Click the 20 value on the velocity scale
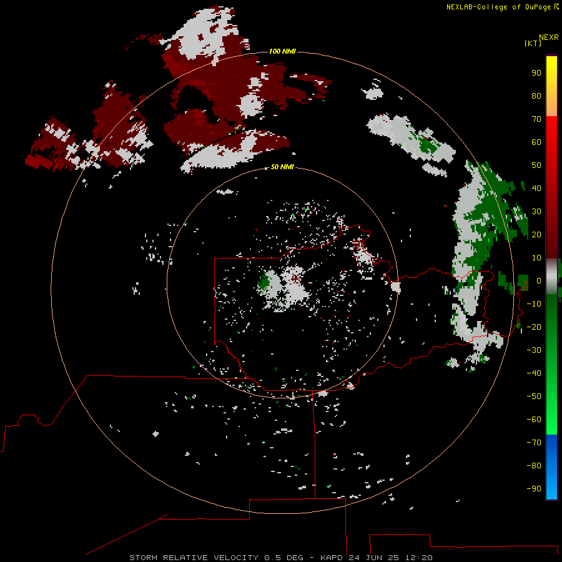Viewport: 562px width, 562px height. 536,234
